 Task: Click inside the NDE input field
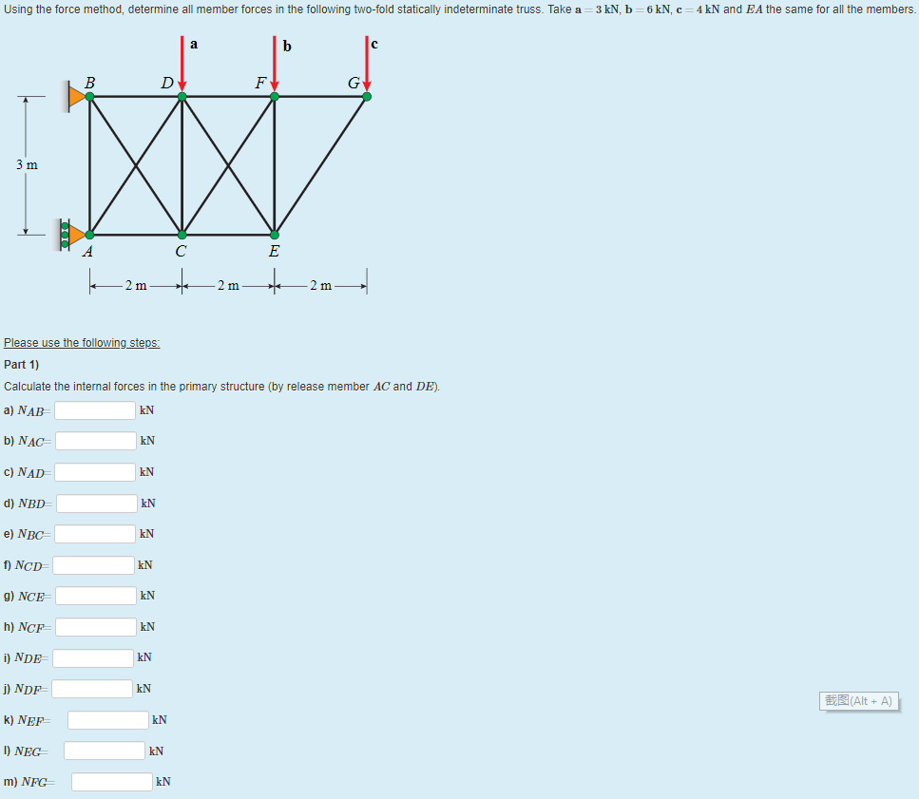click(x=92, y=656)
